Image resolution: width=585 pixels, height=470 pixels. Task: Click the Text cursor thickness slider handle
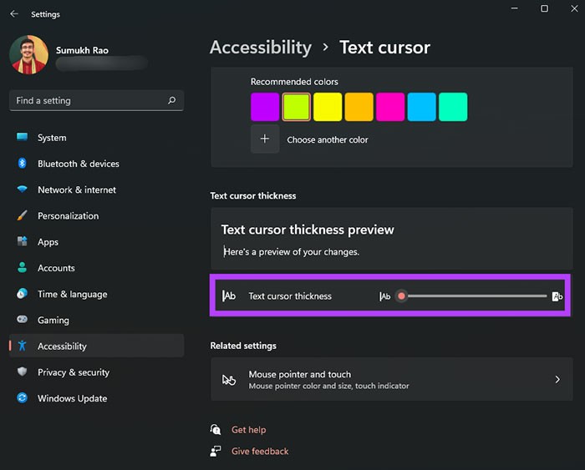[x=402, y=296]
